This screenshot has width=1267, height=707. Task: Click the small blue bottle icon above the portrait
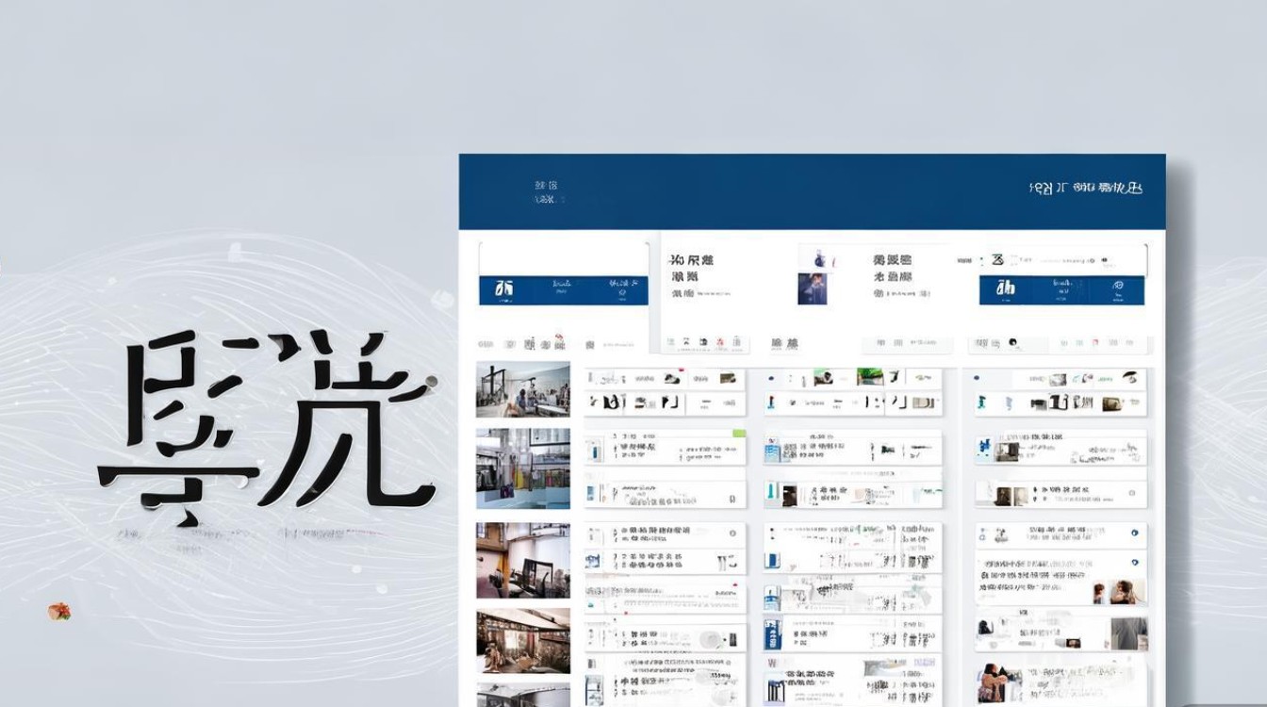[x=817, y=258]
